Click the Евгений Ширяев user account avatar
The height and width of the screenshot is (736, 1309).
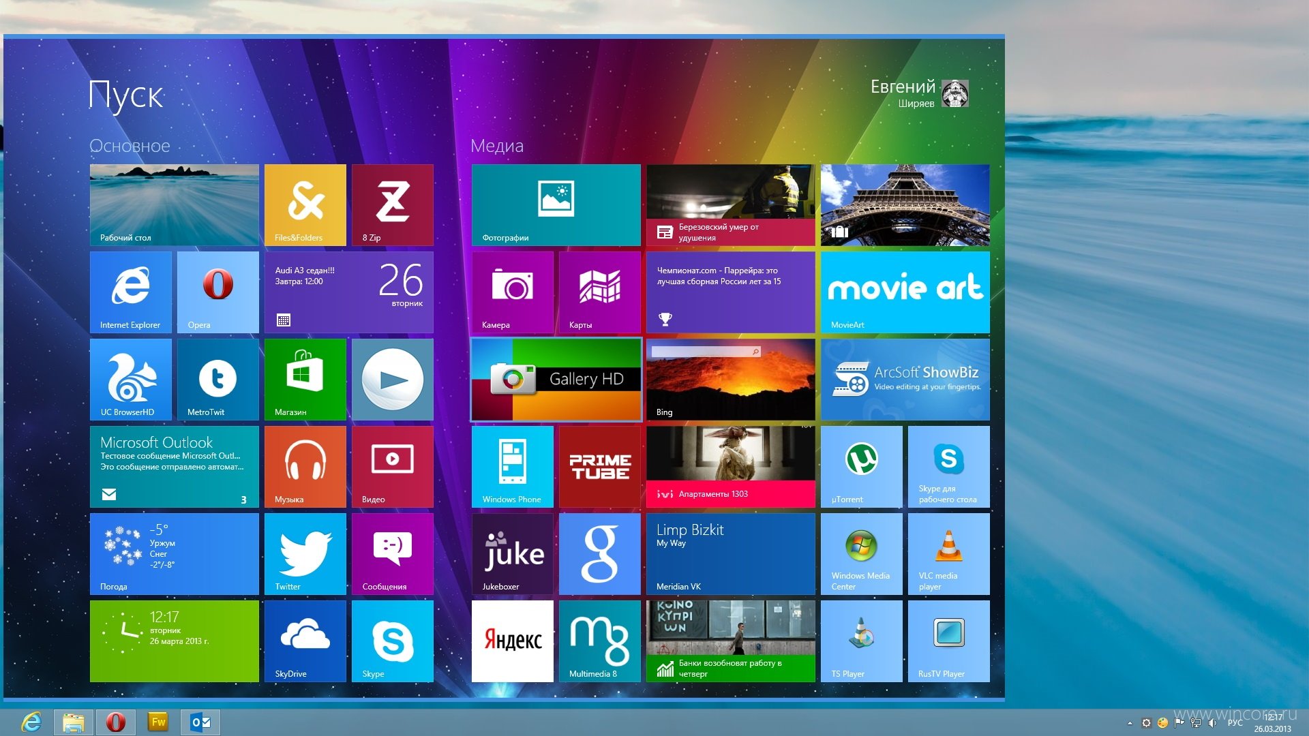click(x=954, y=93)
